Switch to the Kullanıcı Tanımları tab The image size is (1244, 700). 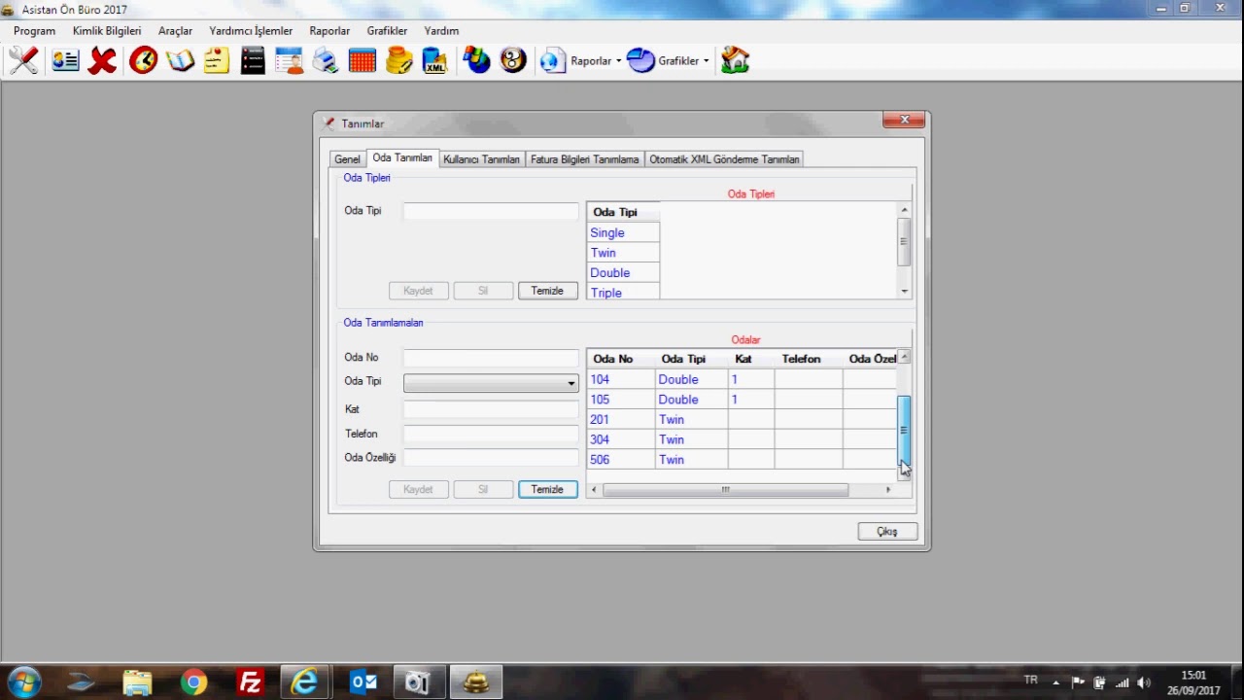481,159
